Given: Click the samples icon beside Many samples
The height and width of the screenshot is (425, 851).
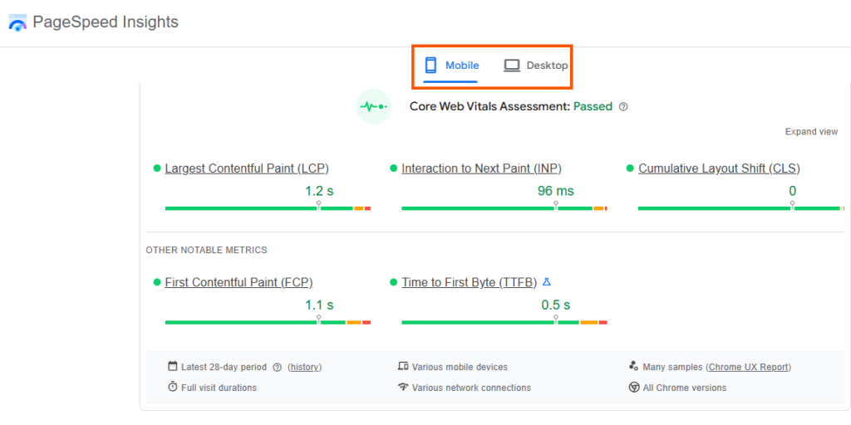Looking at the screenshot, I should pos(633,366).
